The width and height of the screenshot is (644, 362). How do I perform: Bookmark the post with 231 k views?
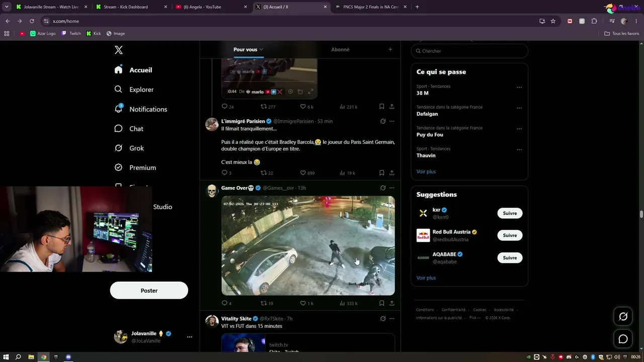[x=382, y=107]
